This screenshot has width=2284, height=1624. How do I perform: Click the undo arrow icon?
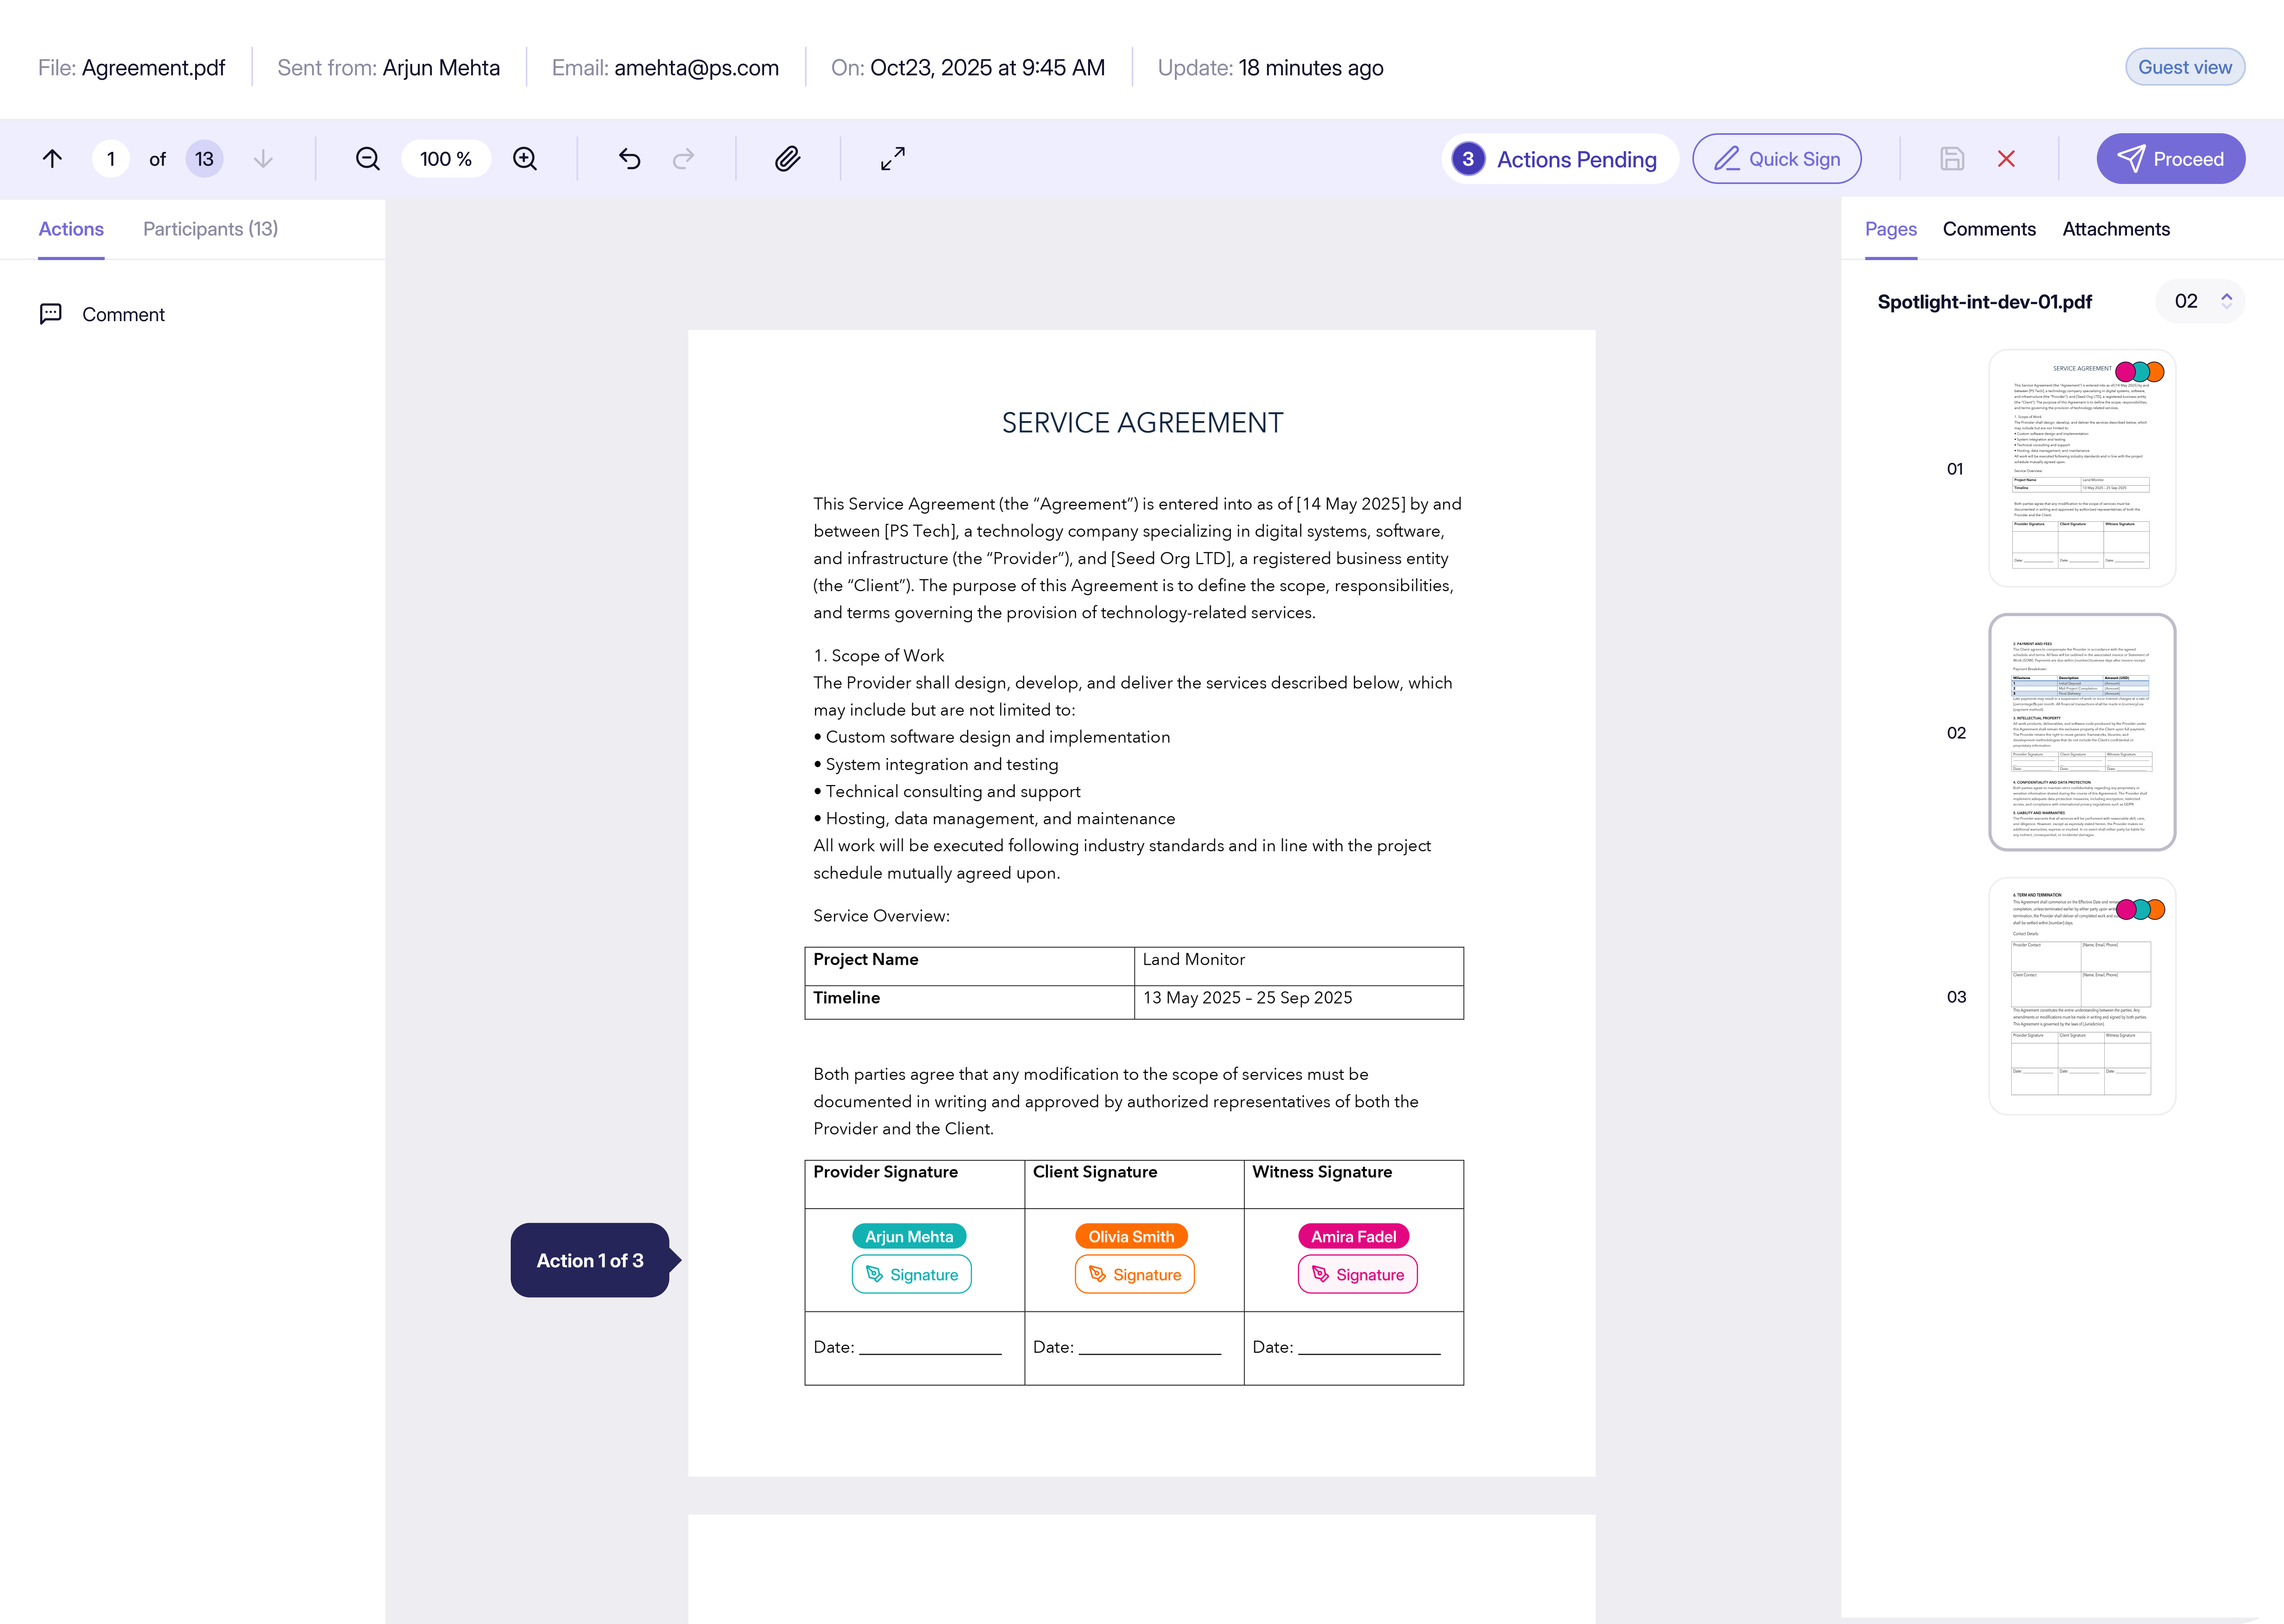pos(629,159)
